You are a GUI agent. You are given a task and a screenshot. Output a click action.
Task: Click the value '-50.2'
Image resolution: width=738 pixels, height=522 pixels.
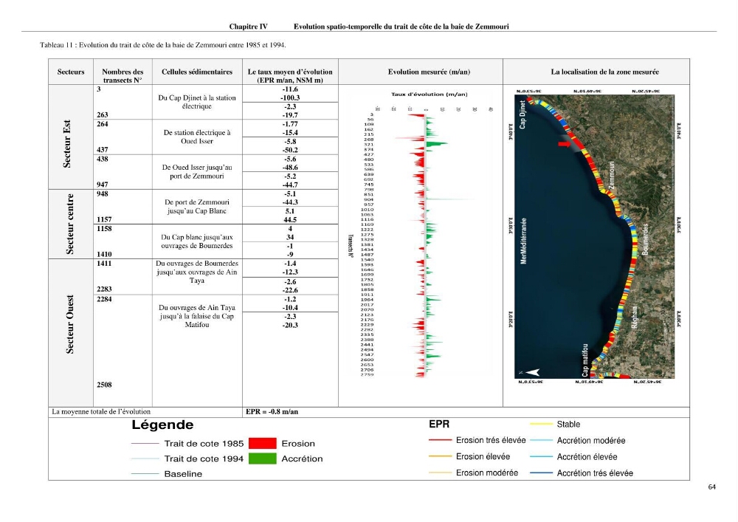click(x=290, y=150)
